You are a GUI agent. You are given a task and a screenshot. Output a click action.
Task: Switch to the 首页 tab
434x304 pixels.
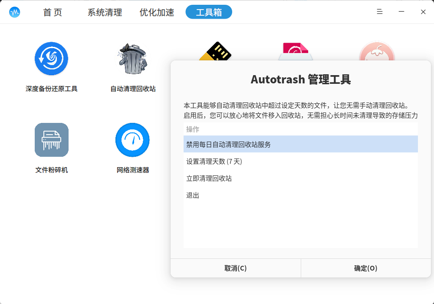coord(53,12)
